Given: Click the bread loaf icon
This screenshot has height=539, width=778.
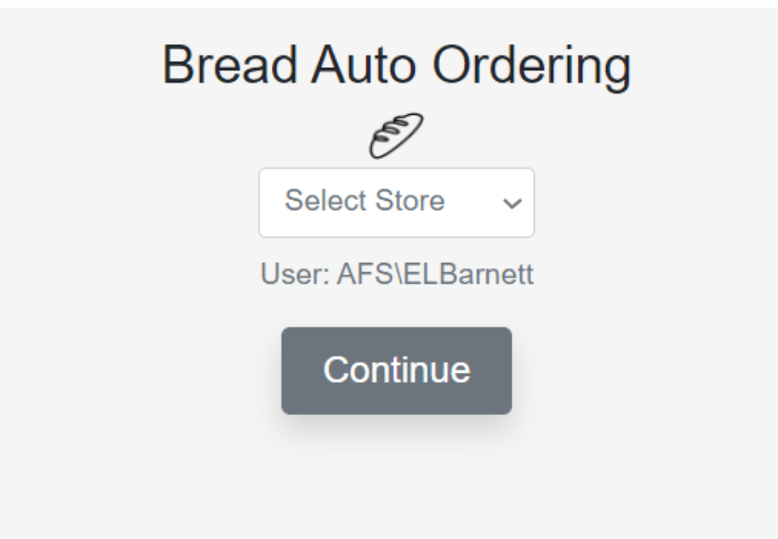Looking at the screenshot, I should coord(397,136).
